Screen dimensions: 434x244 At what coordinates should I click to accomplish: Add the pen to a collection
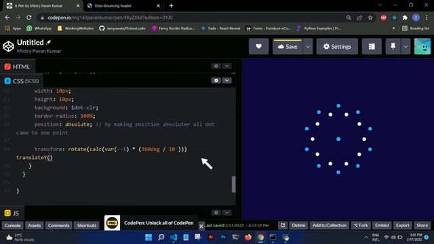[330, 226]
